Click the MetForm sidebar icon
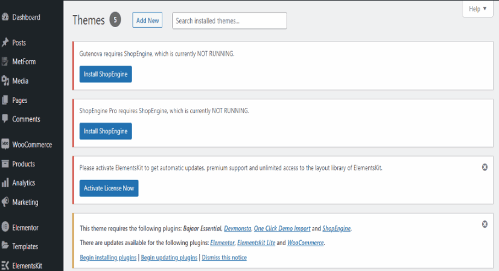This screenshot has width=499, height=271. pyautogui.click(x=5, y=61)
